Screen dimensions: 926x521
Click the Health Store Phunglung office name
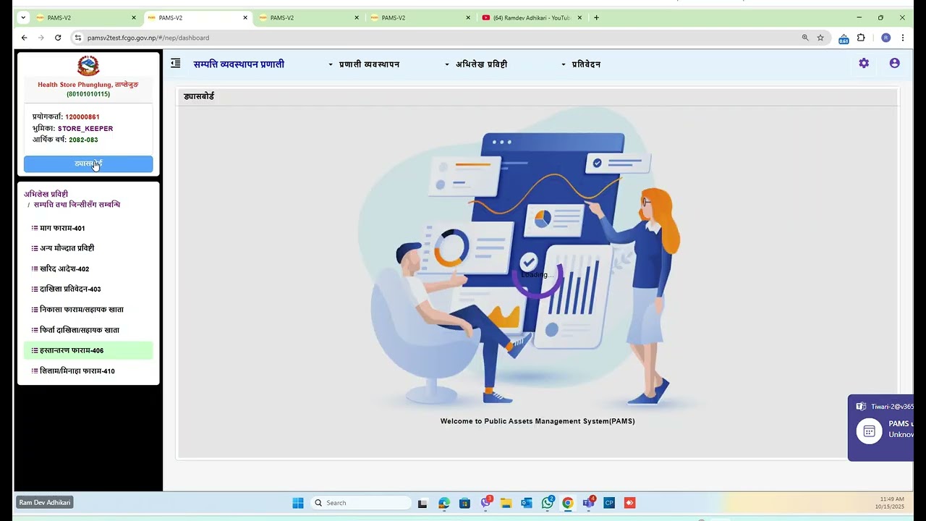88,85
